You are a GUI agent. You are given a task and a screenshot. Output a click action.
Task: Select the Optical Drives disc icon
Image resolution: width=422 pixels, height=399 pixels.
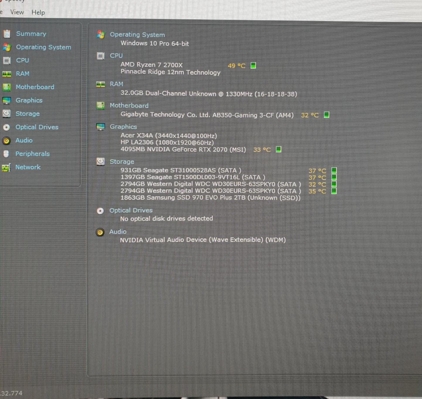coord(7,127)
